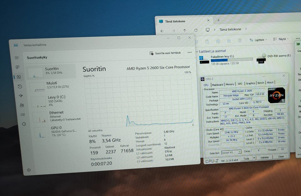Click Validate button in CPU-Z
301x196 pixels.
265,157
